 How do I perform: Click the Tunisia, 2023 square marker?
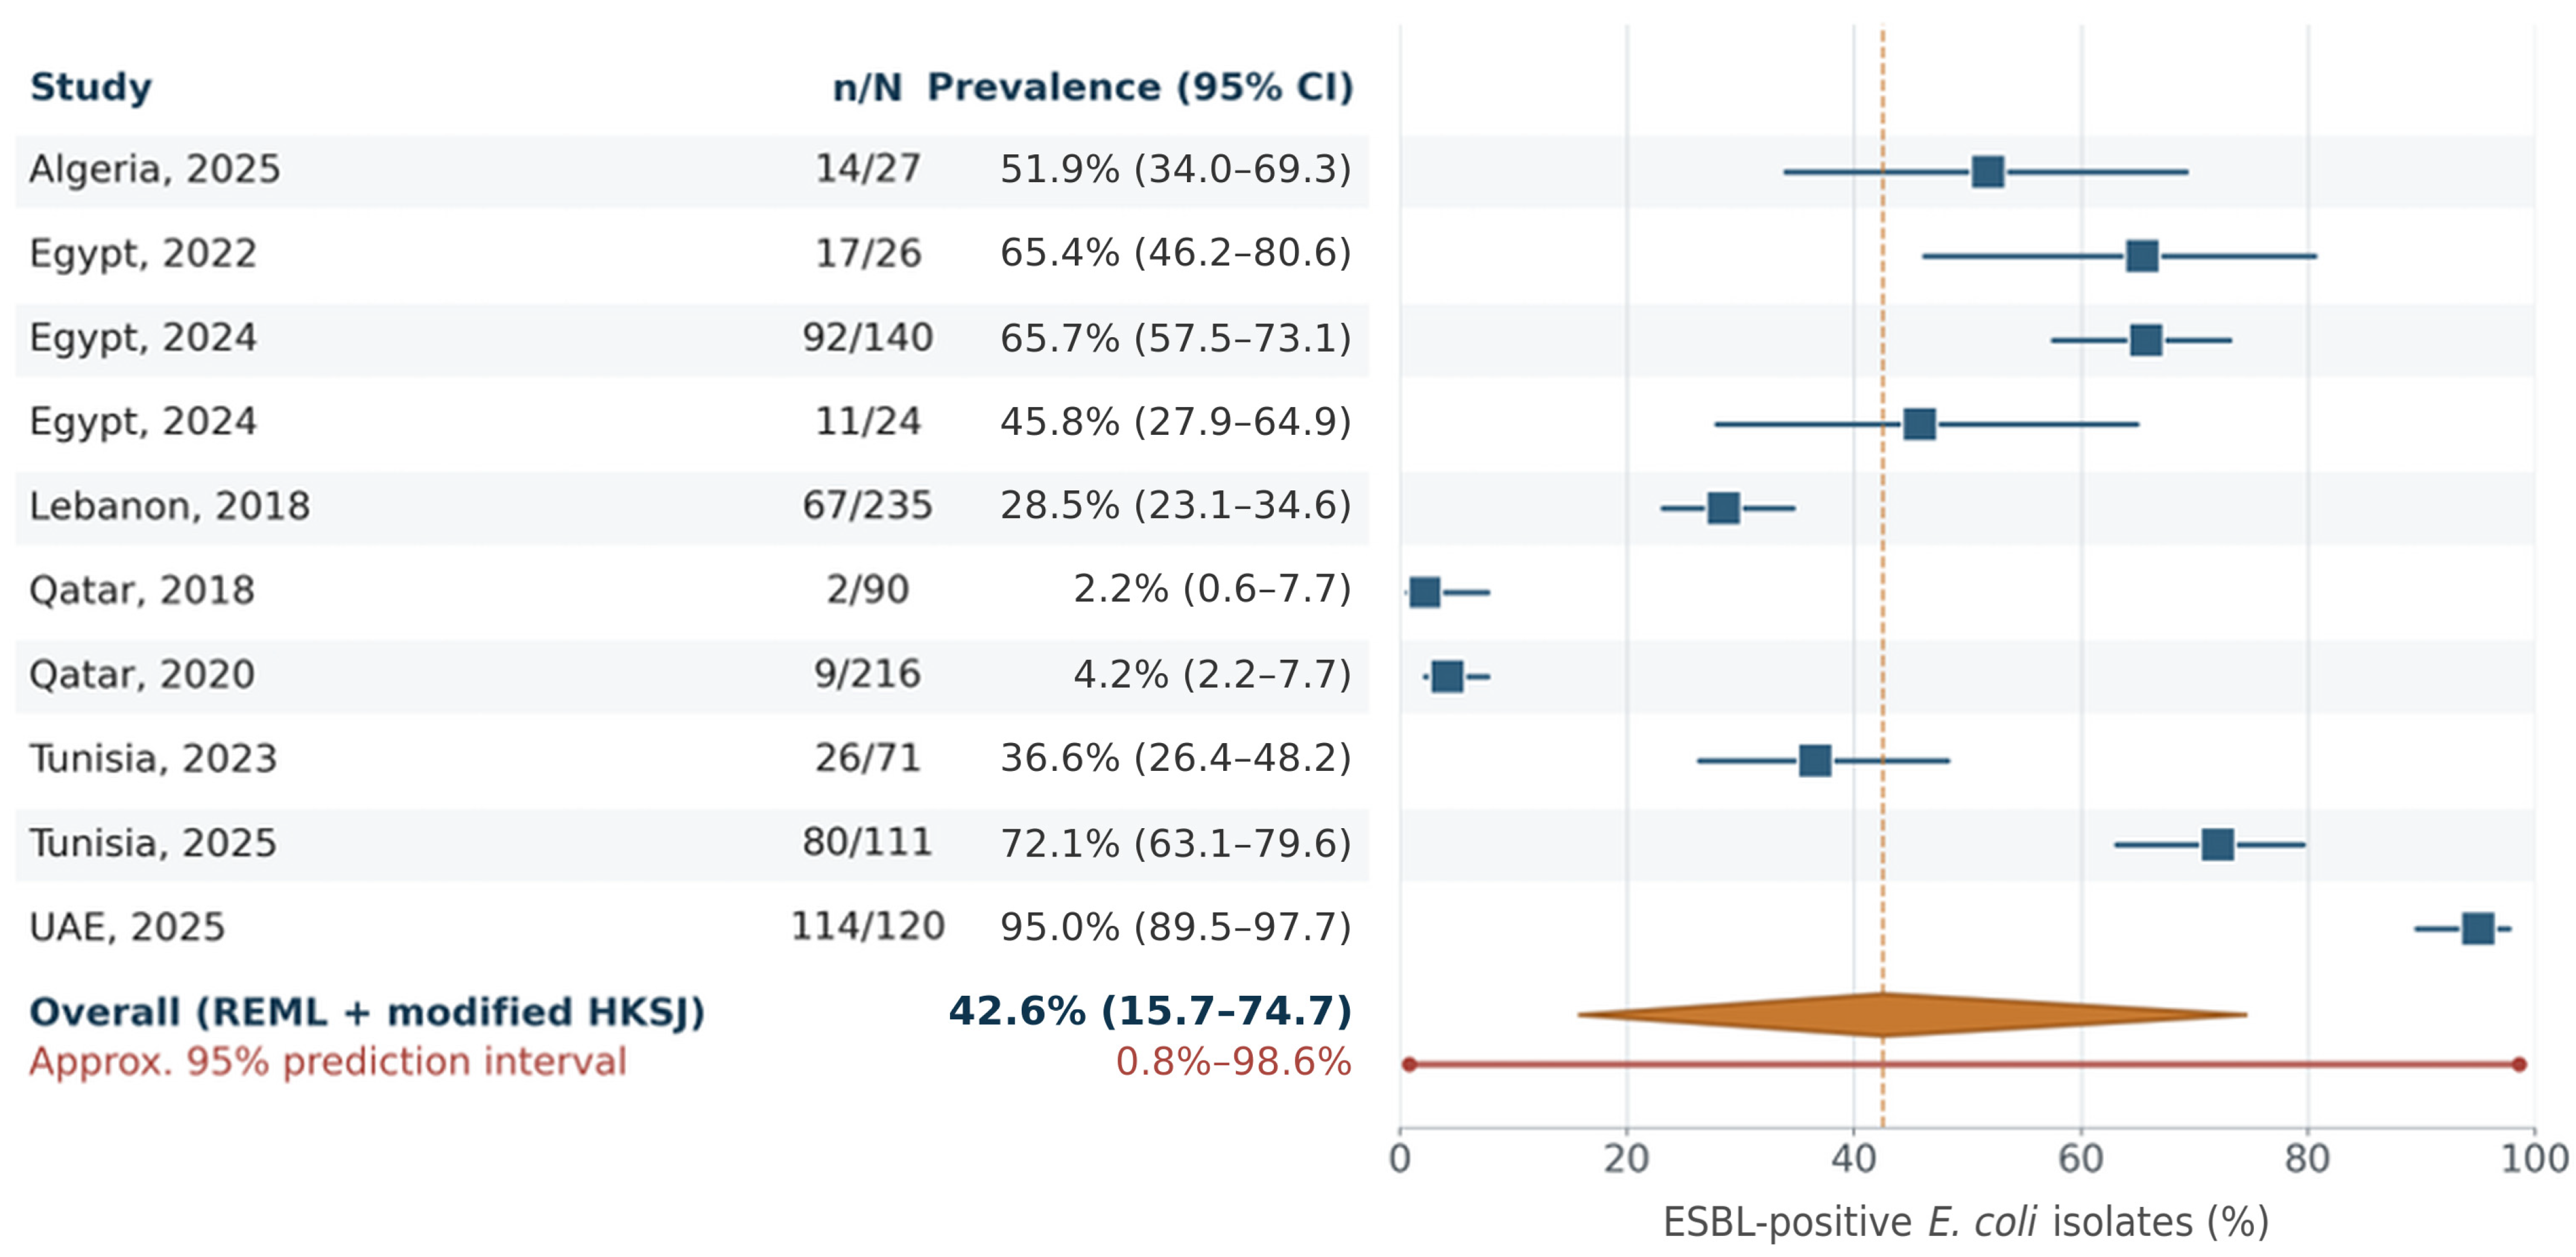coord(1815,760)
